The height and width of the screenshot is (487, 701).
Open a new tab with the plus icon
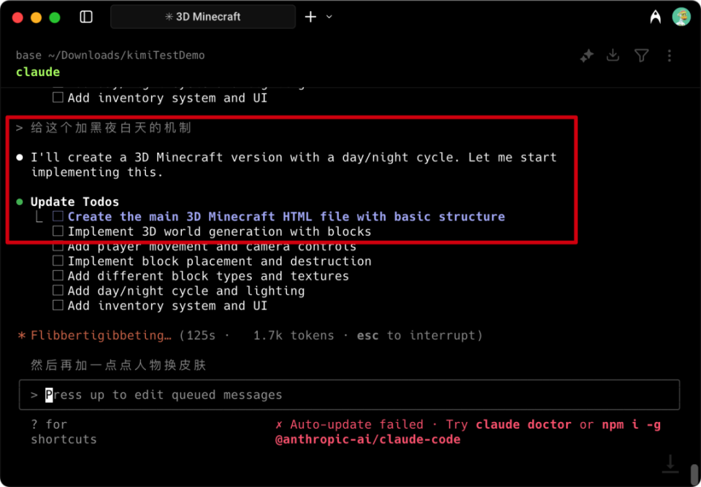(x=310, y=17)
